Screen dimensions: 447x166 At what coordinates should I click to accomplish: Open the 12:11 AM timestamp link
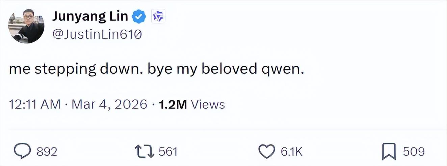click(x=35, y=104)
